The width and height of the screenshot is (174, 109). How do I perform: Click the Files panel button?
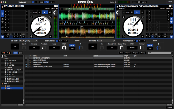tap(121, 53)
